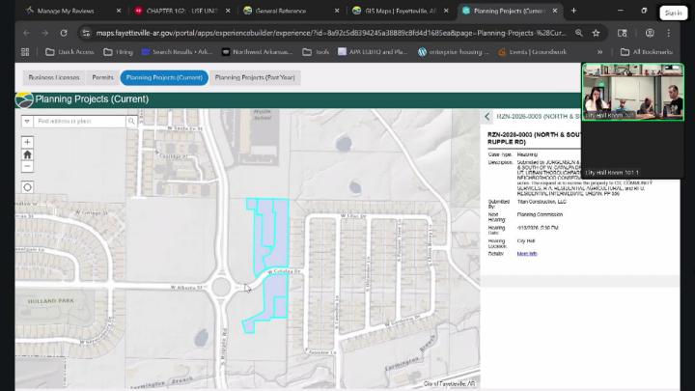This screenshot has width=695, height=391.
Task: Switch to Permits tab
Action: [103, 77]
